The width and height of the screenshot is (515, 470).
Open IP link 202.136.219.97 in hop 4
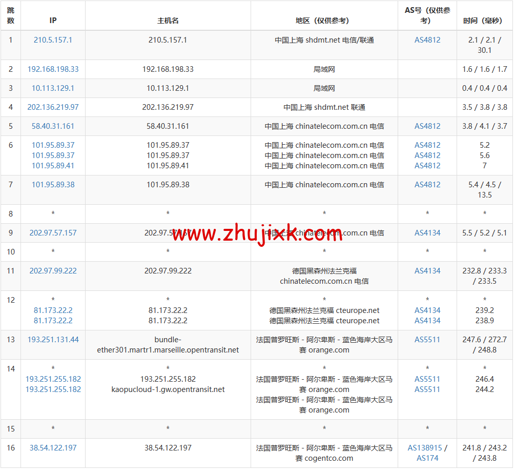53,107
